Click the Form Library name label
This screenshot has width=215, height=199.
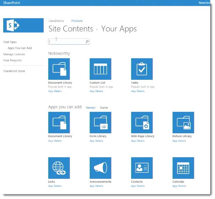98,136
